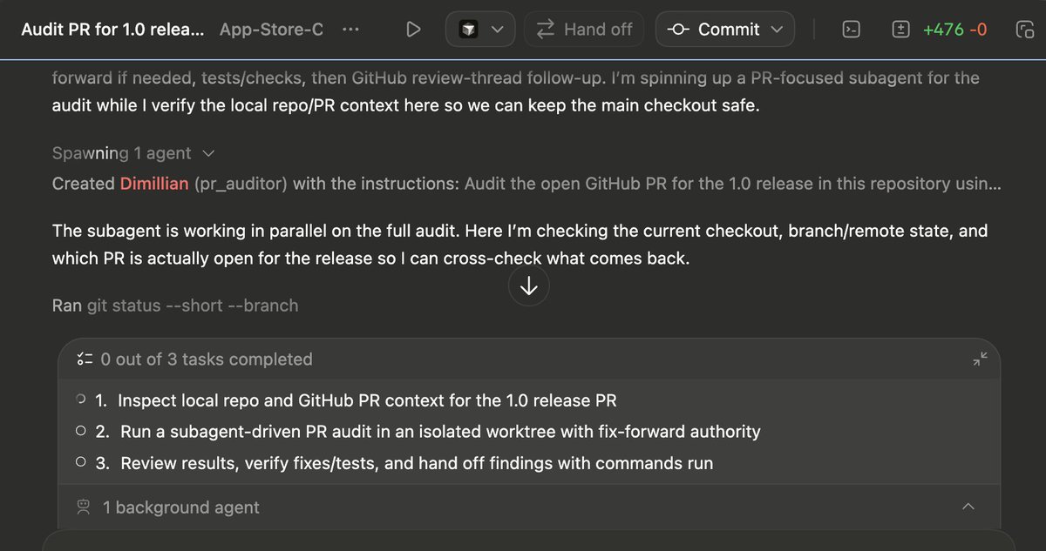Click the diff plus-minus file icon

[x=901, y=30]
